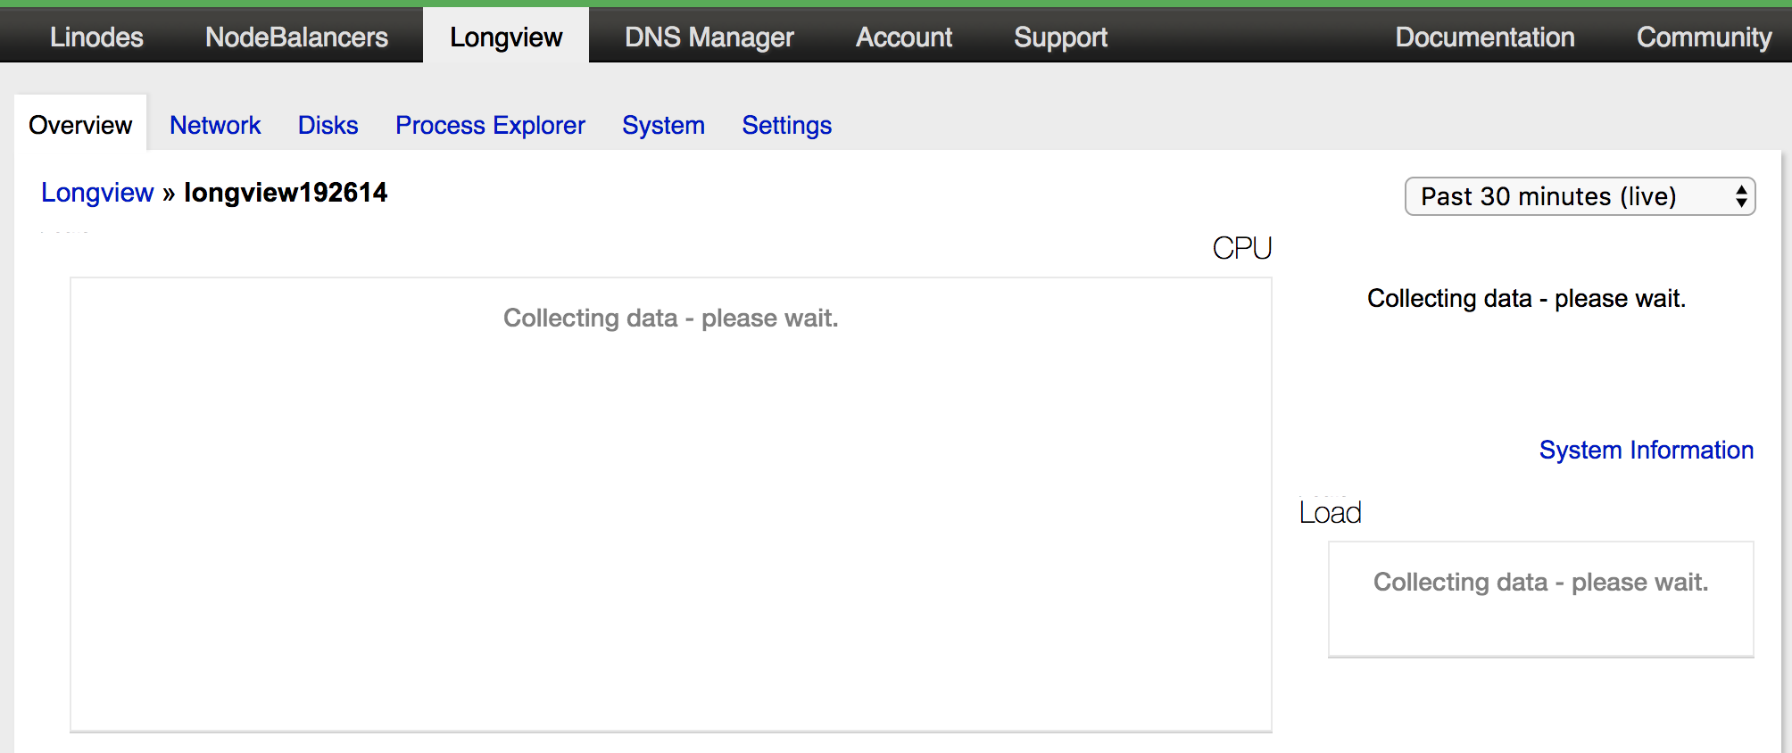Open DNS Manager page
This screenshot has height=753, width=1792.
click(x=709, y=37)
